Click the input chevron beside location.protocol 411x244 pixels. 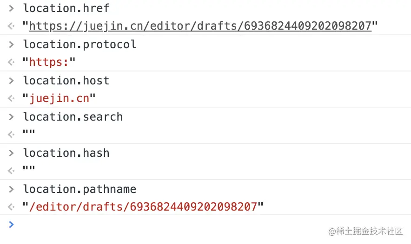(12, 44)
